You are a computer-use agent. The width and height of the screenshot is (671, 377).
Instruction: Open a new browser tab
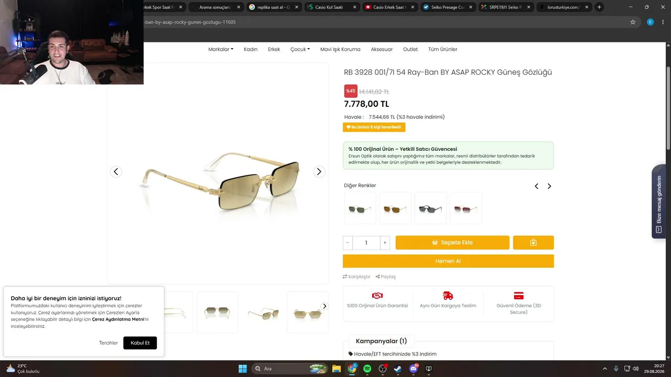click(599, 7)
